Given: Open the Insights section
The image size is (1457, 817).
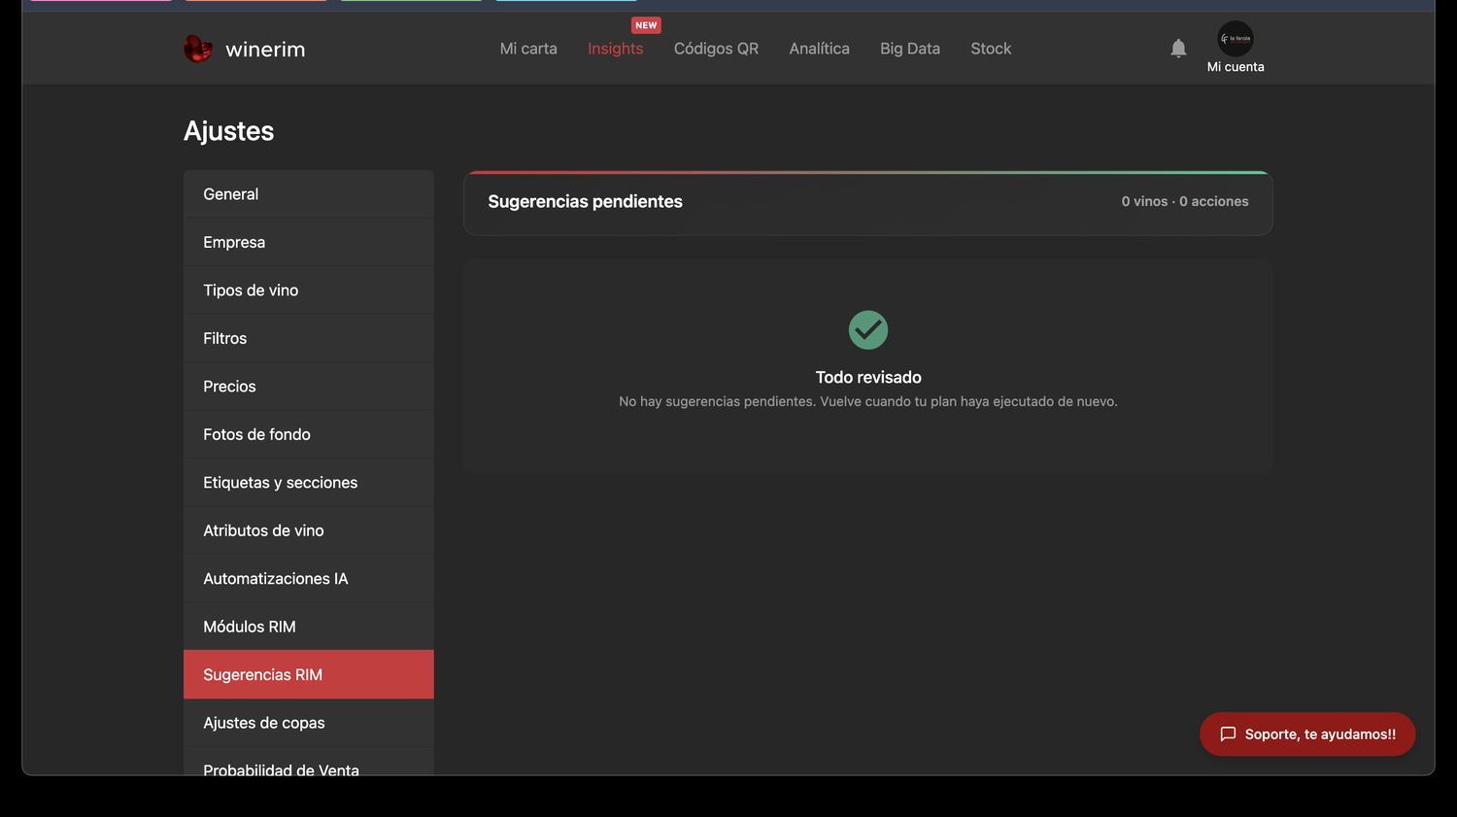Looking at the screenshot, I should [x=616, y=49].
